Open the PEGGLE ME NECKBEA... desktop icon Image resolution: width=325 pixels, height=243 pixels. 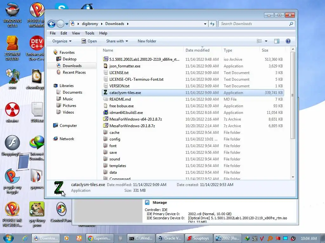point(12,215)
